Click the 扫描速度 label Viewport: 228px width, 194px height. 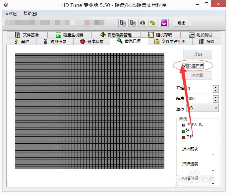point(190,164)
